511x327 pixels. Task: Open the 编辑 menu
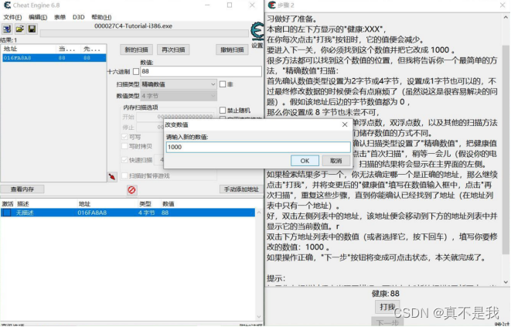pyautogui.click(x=38, y=17)
